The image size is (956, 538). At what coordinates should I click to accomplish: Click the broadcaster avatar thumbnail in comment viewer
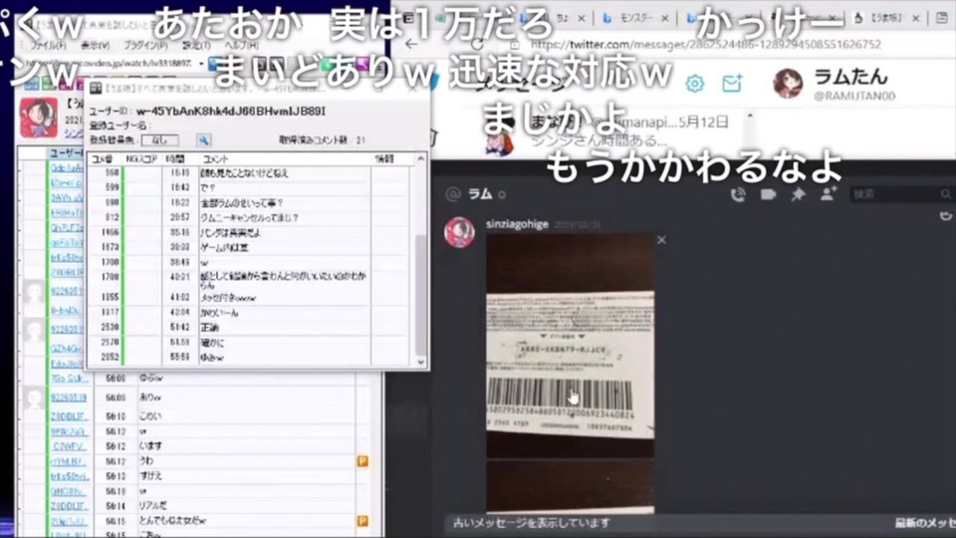pyautogui.click(x=39, y=118)
